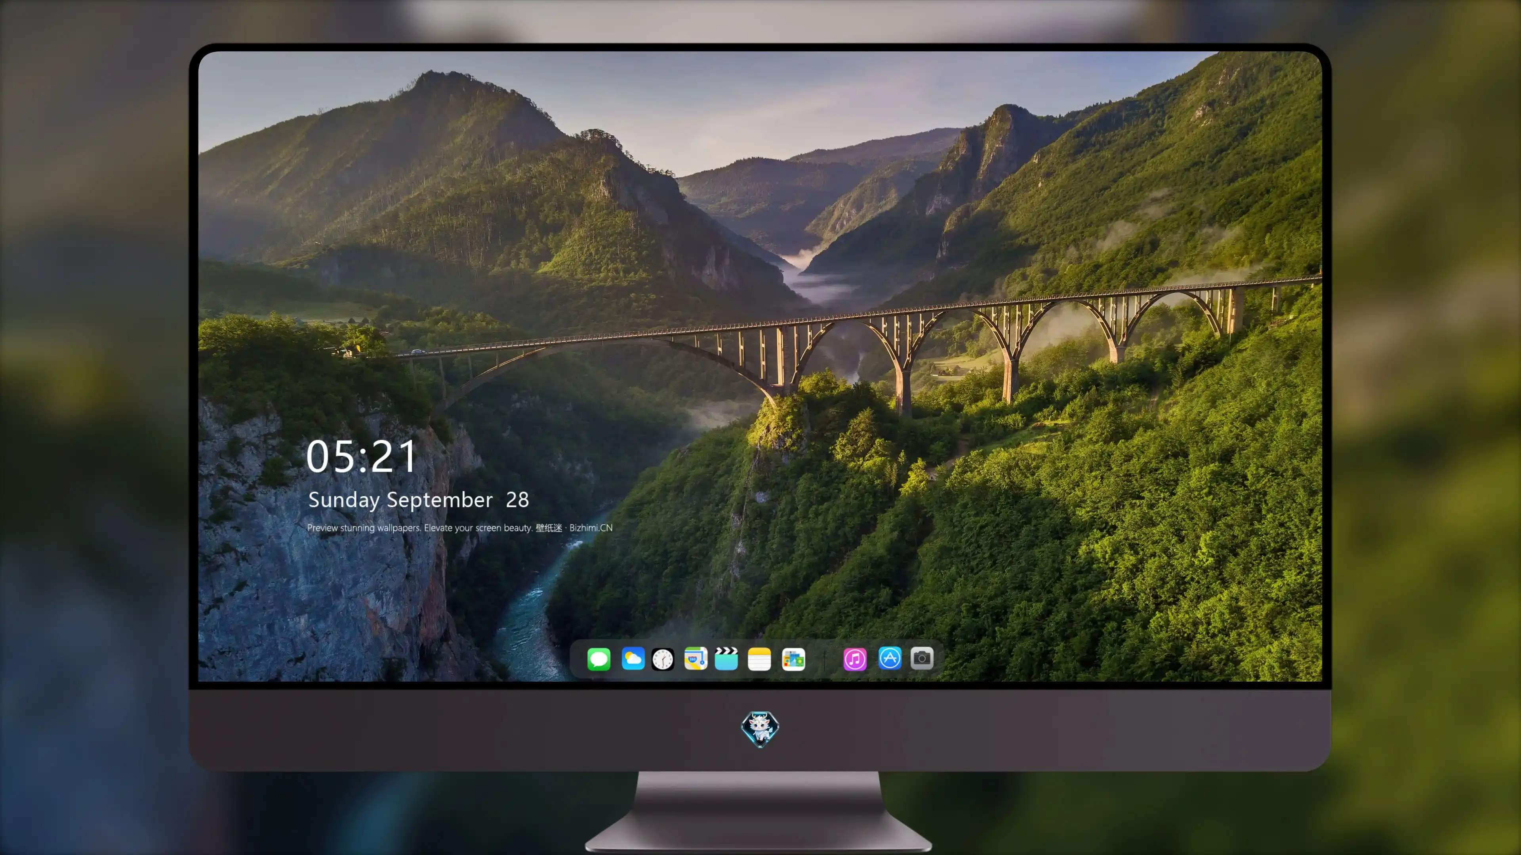
Task: Open the Videos clapperboard app
Action: [x=726, y=659]
